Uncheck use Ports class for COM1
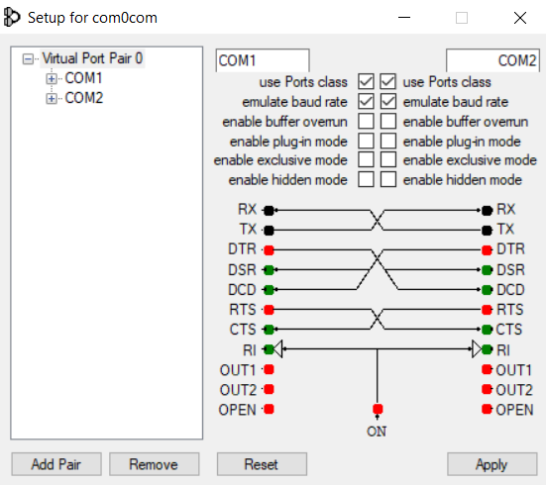The width and height of the screenshot is (546, 485). [366, 82]
